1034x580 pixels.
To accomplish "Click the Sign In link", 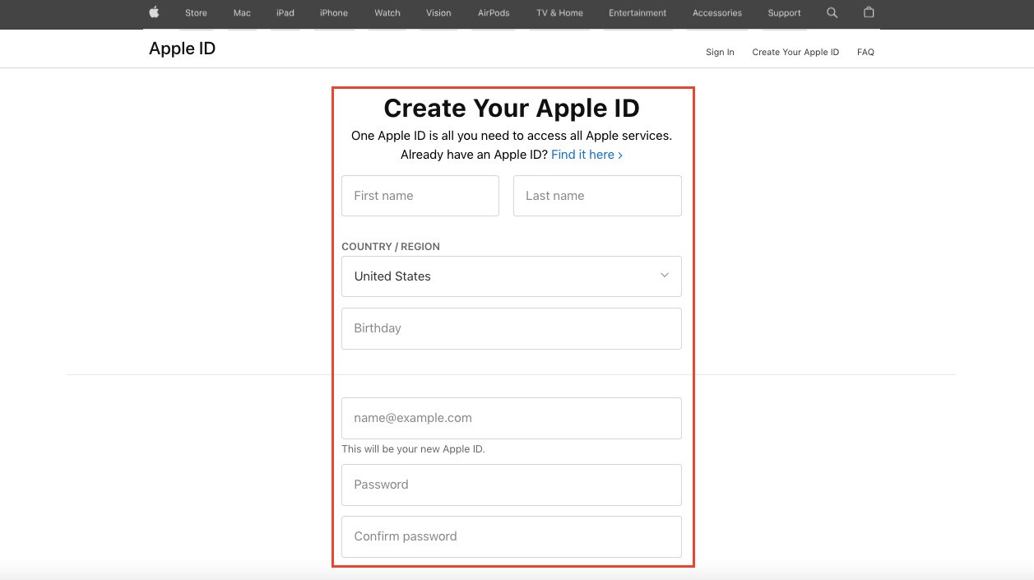I will (x=720, y=52).
